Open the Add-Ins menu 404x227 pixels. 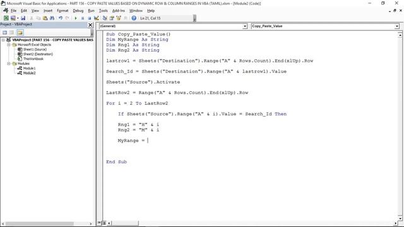(118, 11)
